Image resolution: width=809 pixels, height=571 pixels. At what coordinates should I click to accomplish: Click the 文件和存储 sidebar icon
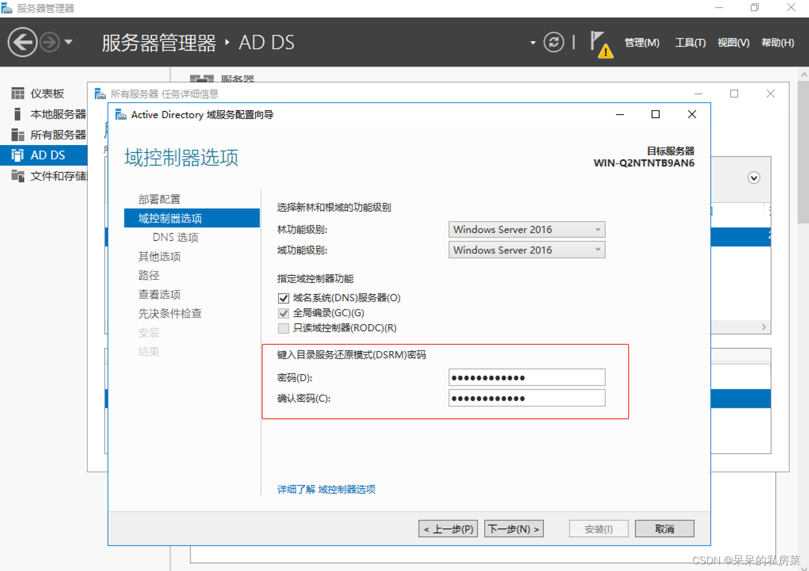[18, 176]
